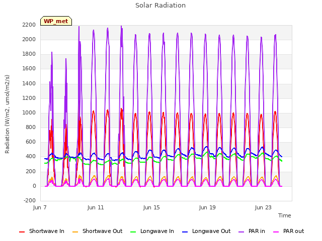
Task: Click the 2200 y-axis tick label
Action: [x=29, y=25]
